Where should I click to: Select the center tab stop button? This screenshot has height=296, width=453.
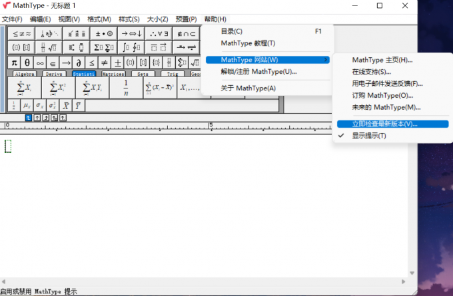[37, 118]
